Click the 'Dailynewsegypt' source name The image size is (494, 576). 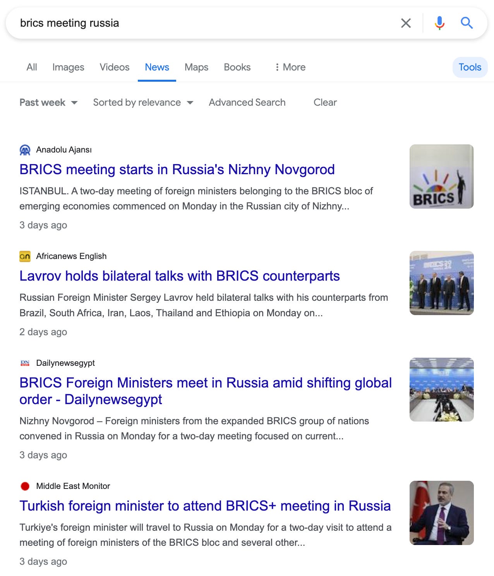pos(65,363)
